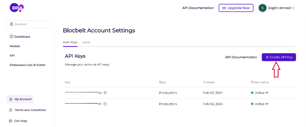Click the Upgrade Now button
The width and height of the screenshot is (306, 127).
236,8
